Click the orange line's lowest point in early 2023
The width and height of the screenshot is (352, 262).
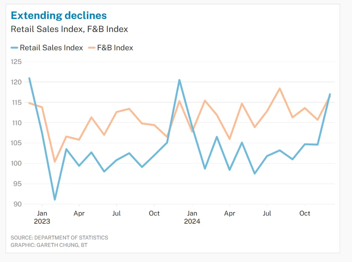click(x=55, y=161)
